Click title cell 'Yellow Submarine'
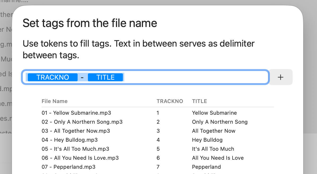 tap(215, 113)
